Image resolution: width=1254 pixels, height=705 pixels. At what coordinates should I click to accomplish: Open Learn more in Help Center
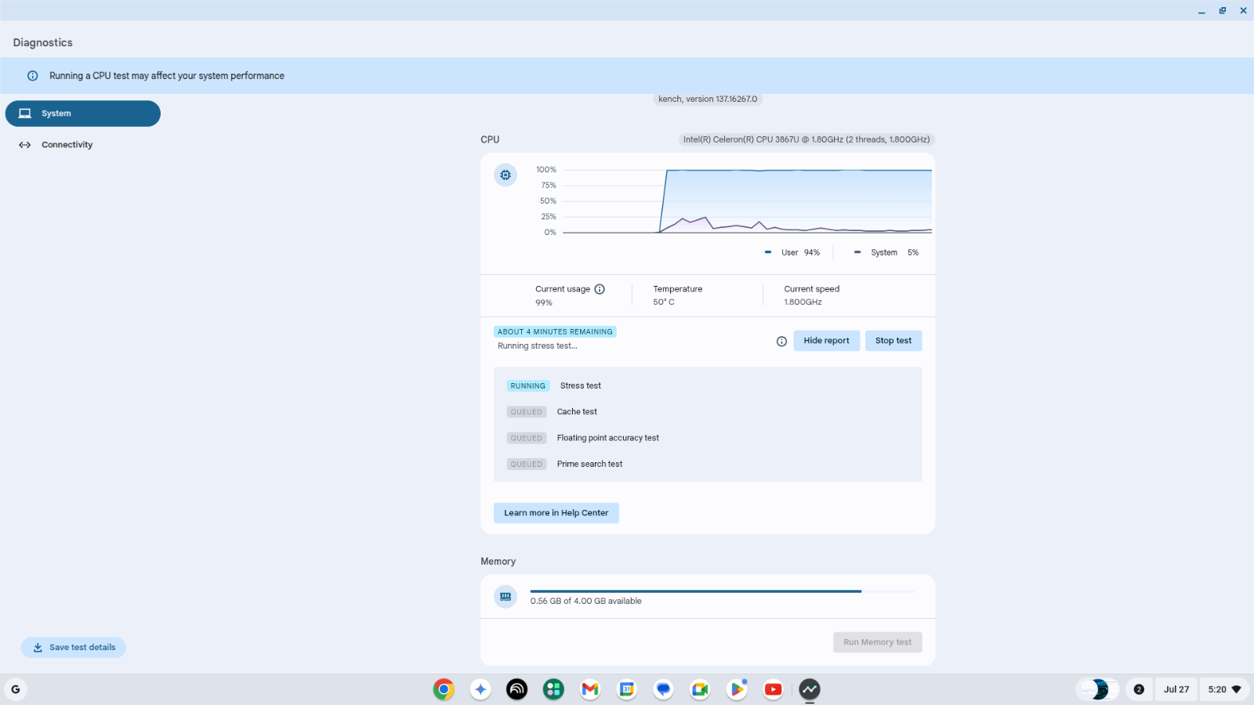coord(556,513)
